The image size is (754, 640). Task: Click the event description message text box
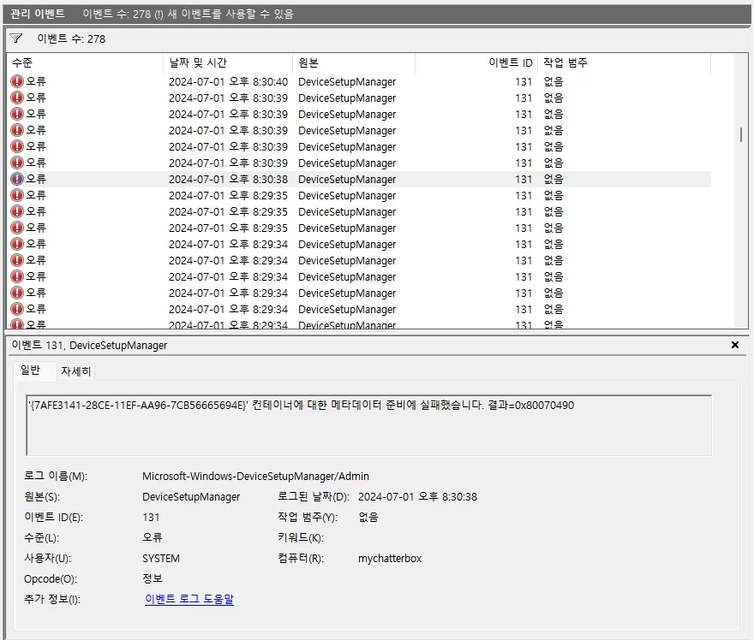point(368,425)
